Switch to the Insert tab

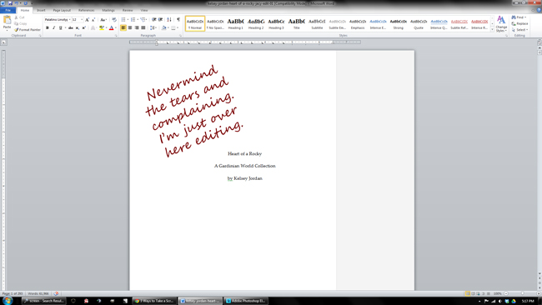(x=41, y=10)
